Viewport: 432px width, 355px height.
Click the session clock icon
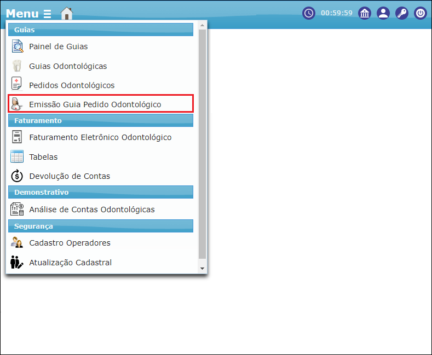point(309,13)
